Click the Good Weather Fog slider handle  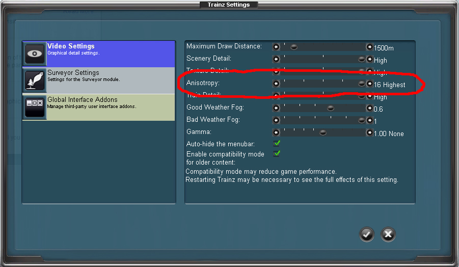[x=331, y=108]
